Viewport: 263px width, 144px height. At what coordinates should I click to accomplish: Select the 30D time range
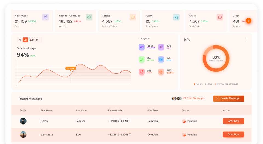(x=32, y=40)
